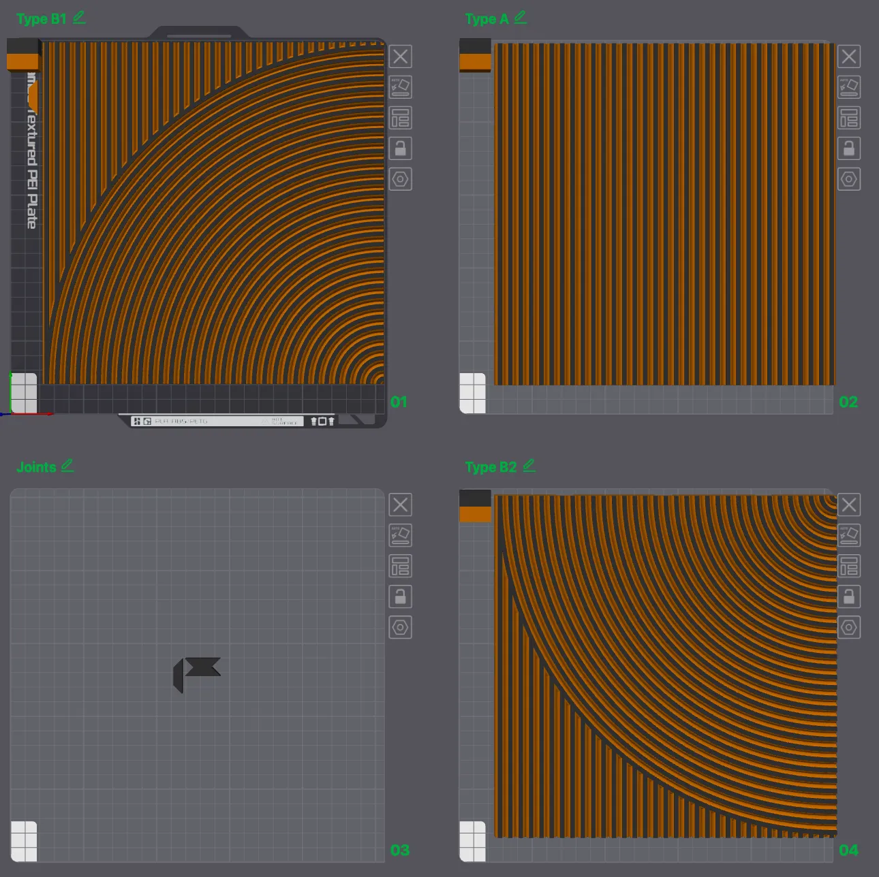Click the Type A plate title

point(487,19)
